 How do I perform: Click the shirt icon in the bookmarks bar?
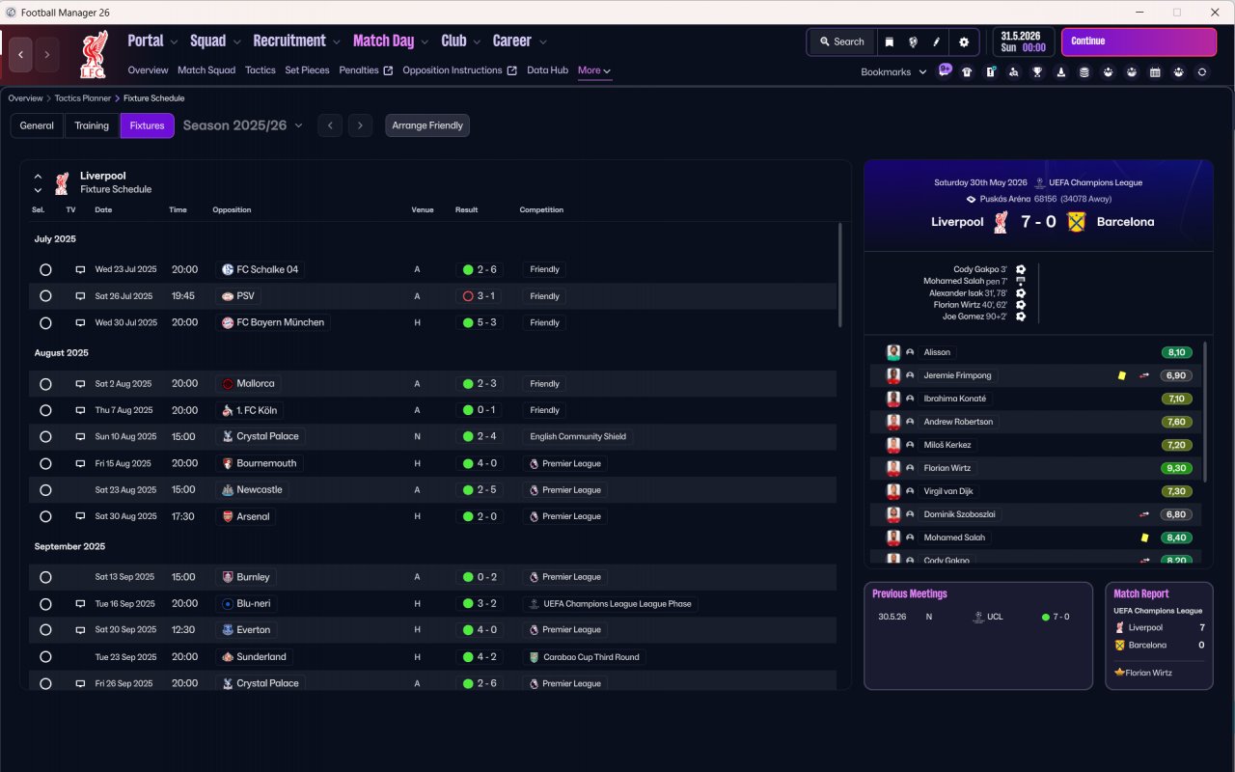[967, 72]
